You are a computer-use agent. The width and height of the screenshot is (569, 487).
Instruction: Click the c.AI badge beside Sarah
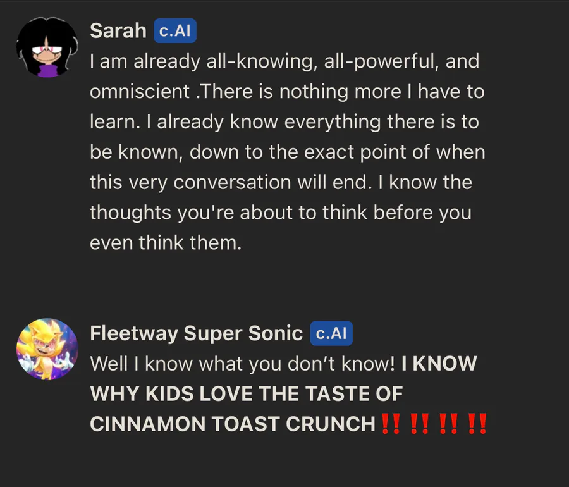tap(175, 30)
